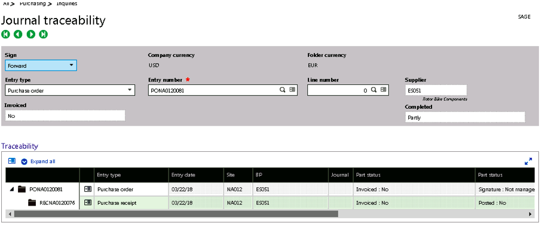The height and width of the screenshot is (226, 542).
Task: Search entry number using magnifier icon
Action: tap(283, 90)
